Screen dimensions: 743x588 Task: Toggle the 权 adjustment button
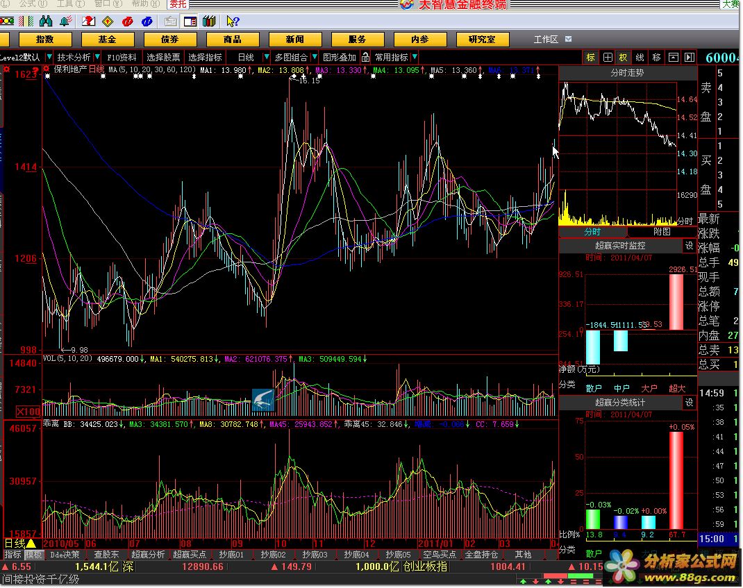click(623, 58)
